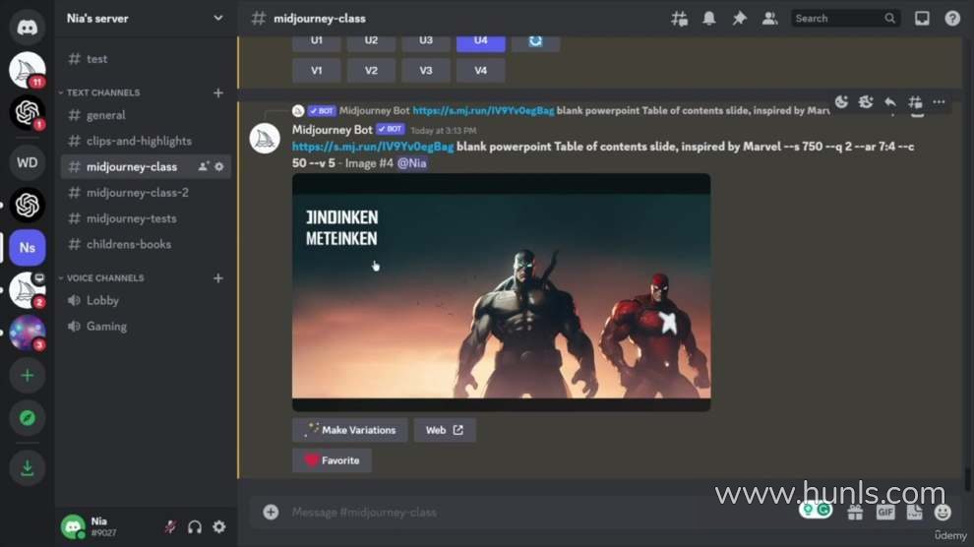Open the emoji picker
Screen dimensions: 974x547
pyautogui.click(x=943, y=513)
